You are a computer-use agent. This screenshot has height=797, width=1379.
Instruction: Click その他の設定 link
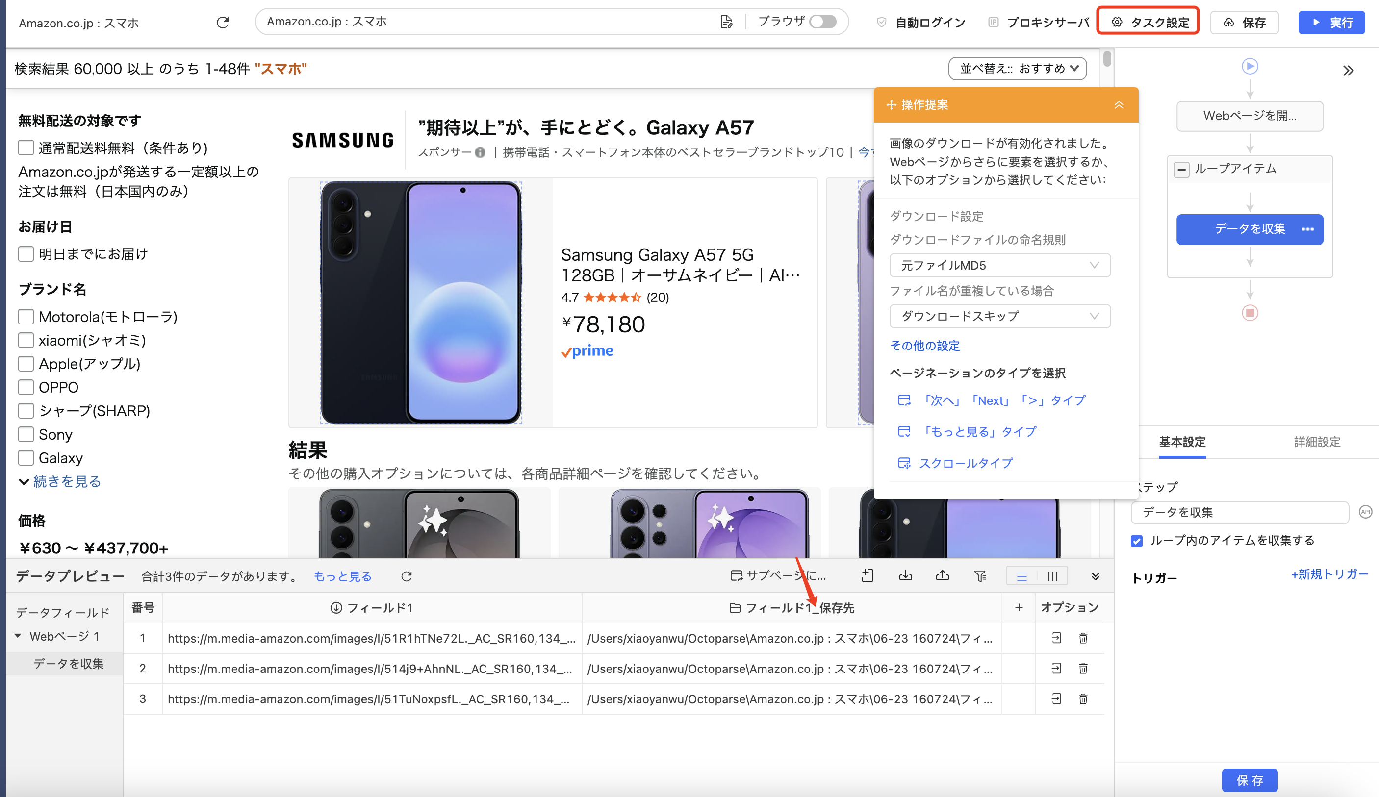(x=925, y=346)
